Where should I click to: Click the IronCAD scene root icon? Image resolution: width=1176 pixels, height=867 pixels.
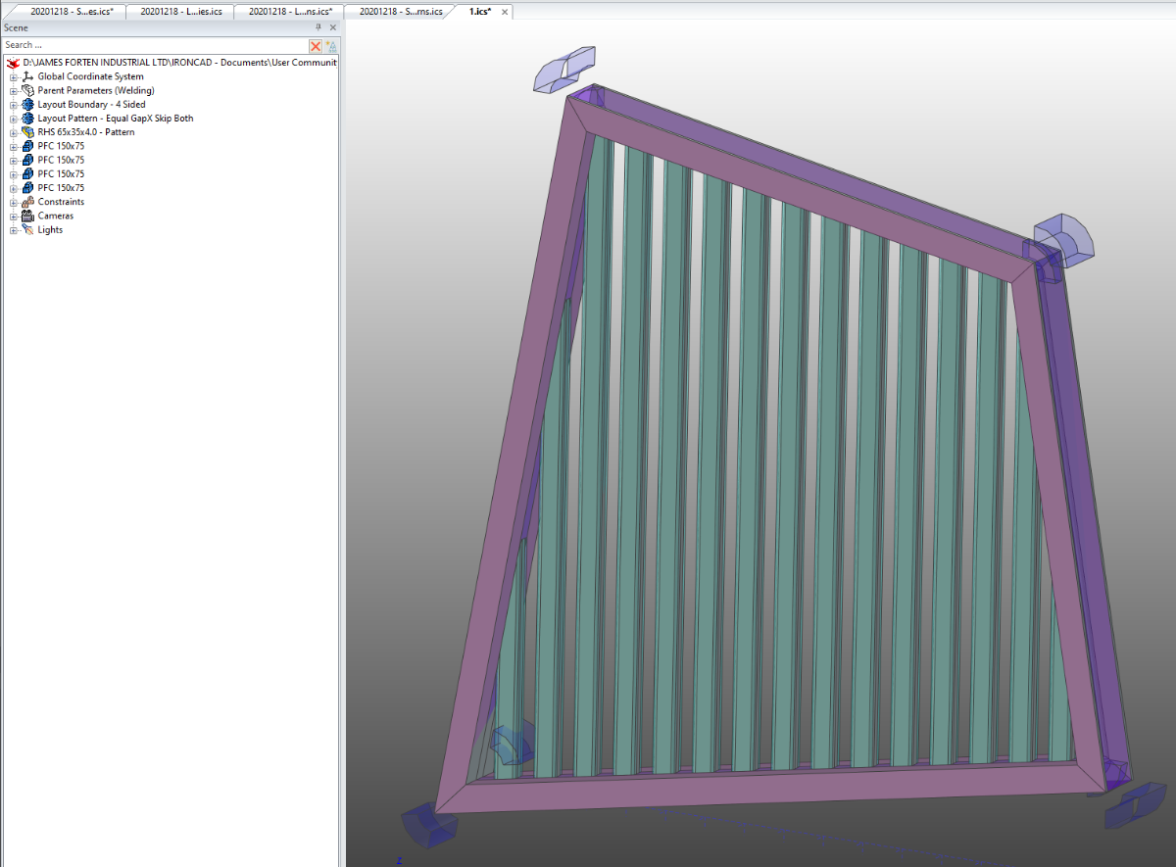pos(13,63)
